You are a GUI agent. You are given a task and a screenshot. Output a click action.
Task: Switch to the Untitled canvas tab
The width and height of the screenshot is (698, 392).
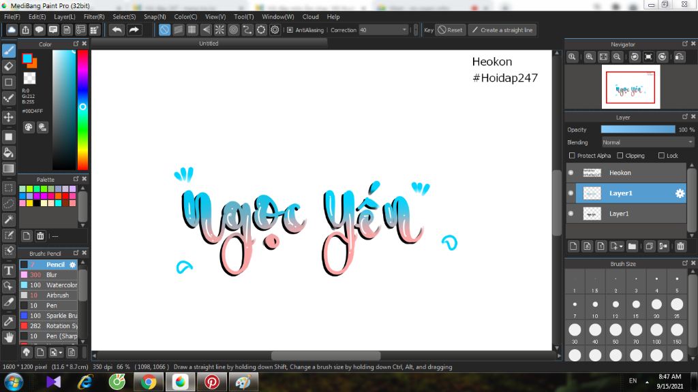[209, 43]
